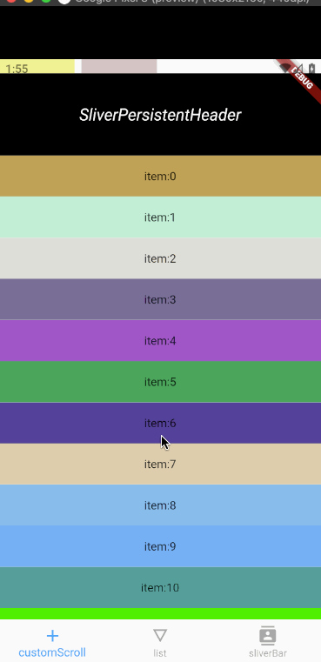Click the item:7 beige row
The width and height of the screenshot is (321, 662).
click(160, 465)
